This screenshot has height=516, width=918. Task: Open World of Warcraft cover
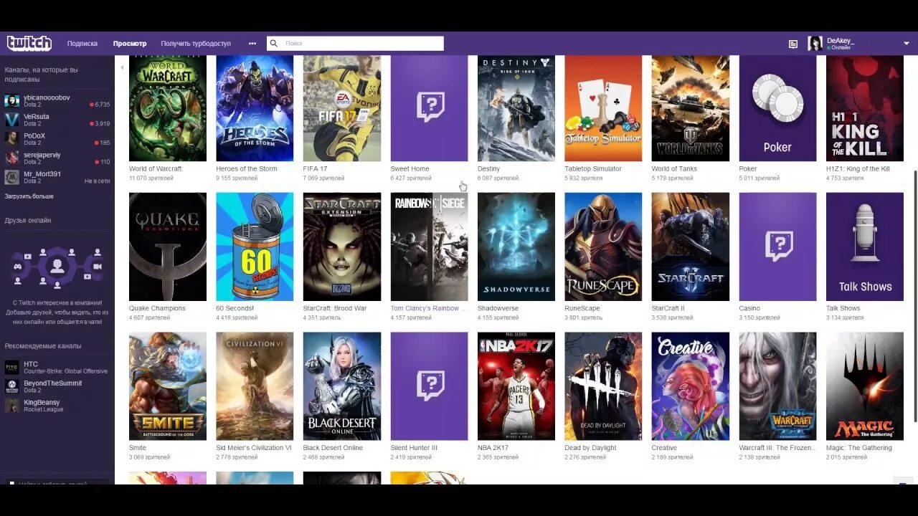coord(168,108)
